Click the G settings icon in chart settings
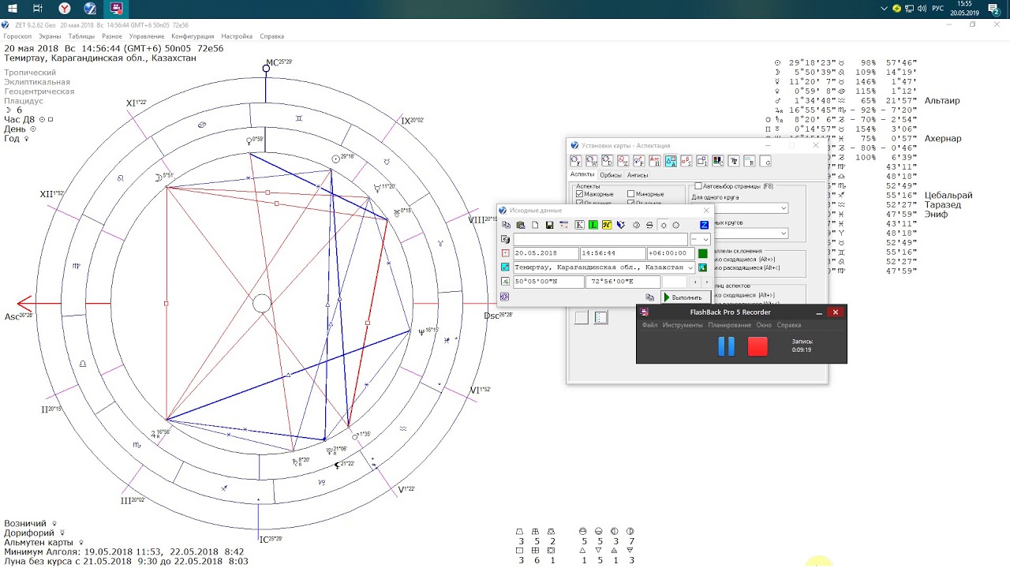The width and height of the screenshot is (1010, 568). (765, 160)
